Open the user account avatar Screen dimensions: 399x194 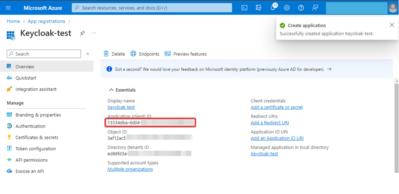pyautogui.click(x=393, y=8)
